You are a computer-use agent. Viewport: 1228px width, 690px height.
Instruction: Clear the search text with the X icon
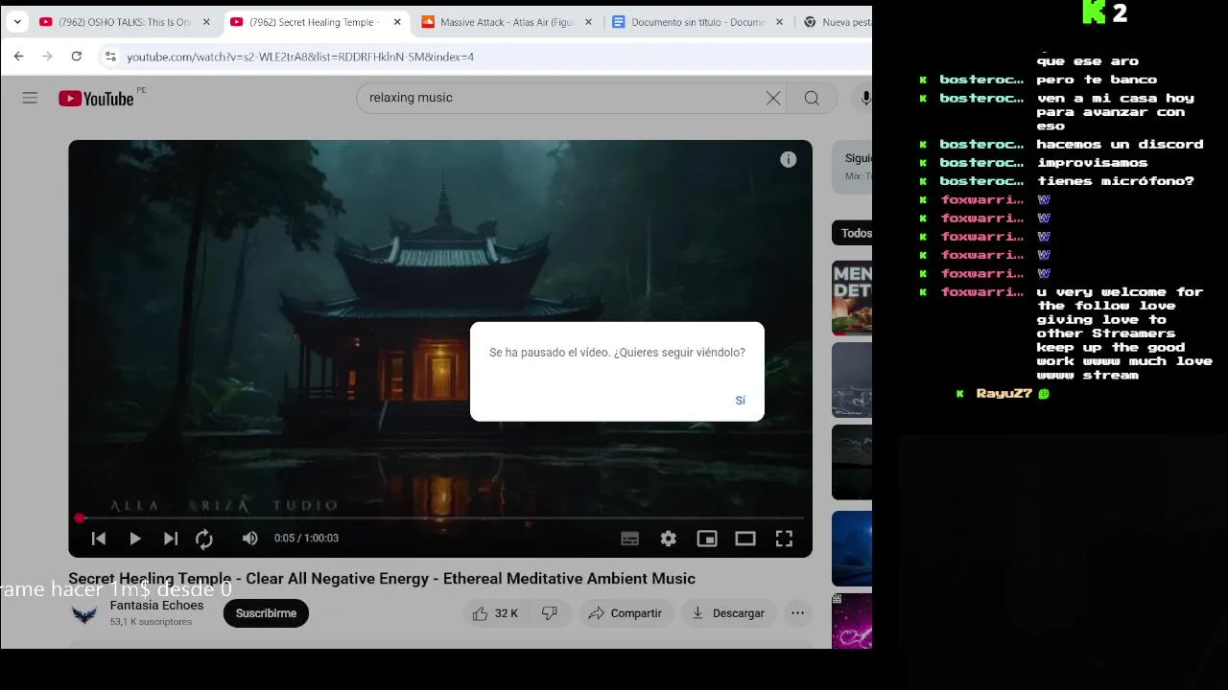point(773,98)
